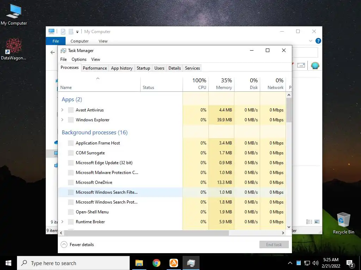Switch to the Startup tab
The height and width of the screenshot is (270, 361).
pos(143,68)
